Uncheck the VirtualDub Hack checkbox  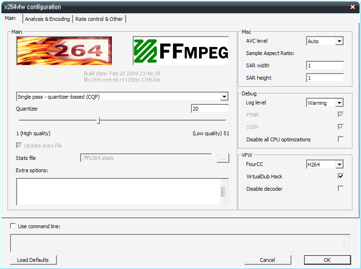point(341,176)
